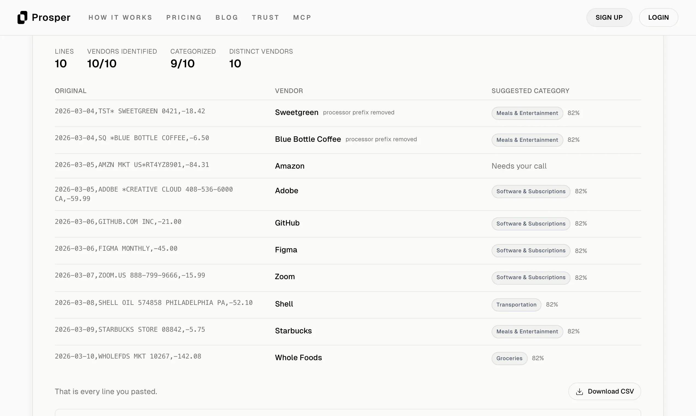
Task: Click Figma's Software & Subscriptions chip
Action: click(531, 251)
